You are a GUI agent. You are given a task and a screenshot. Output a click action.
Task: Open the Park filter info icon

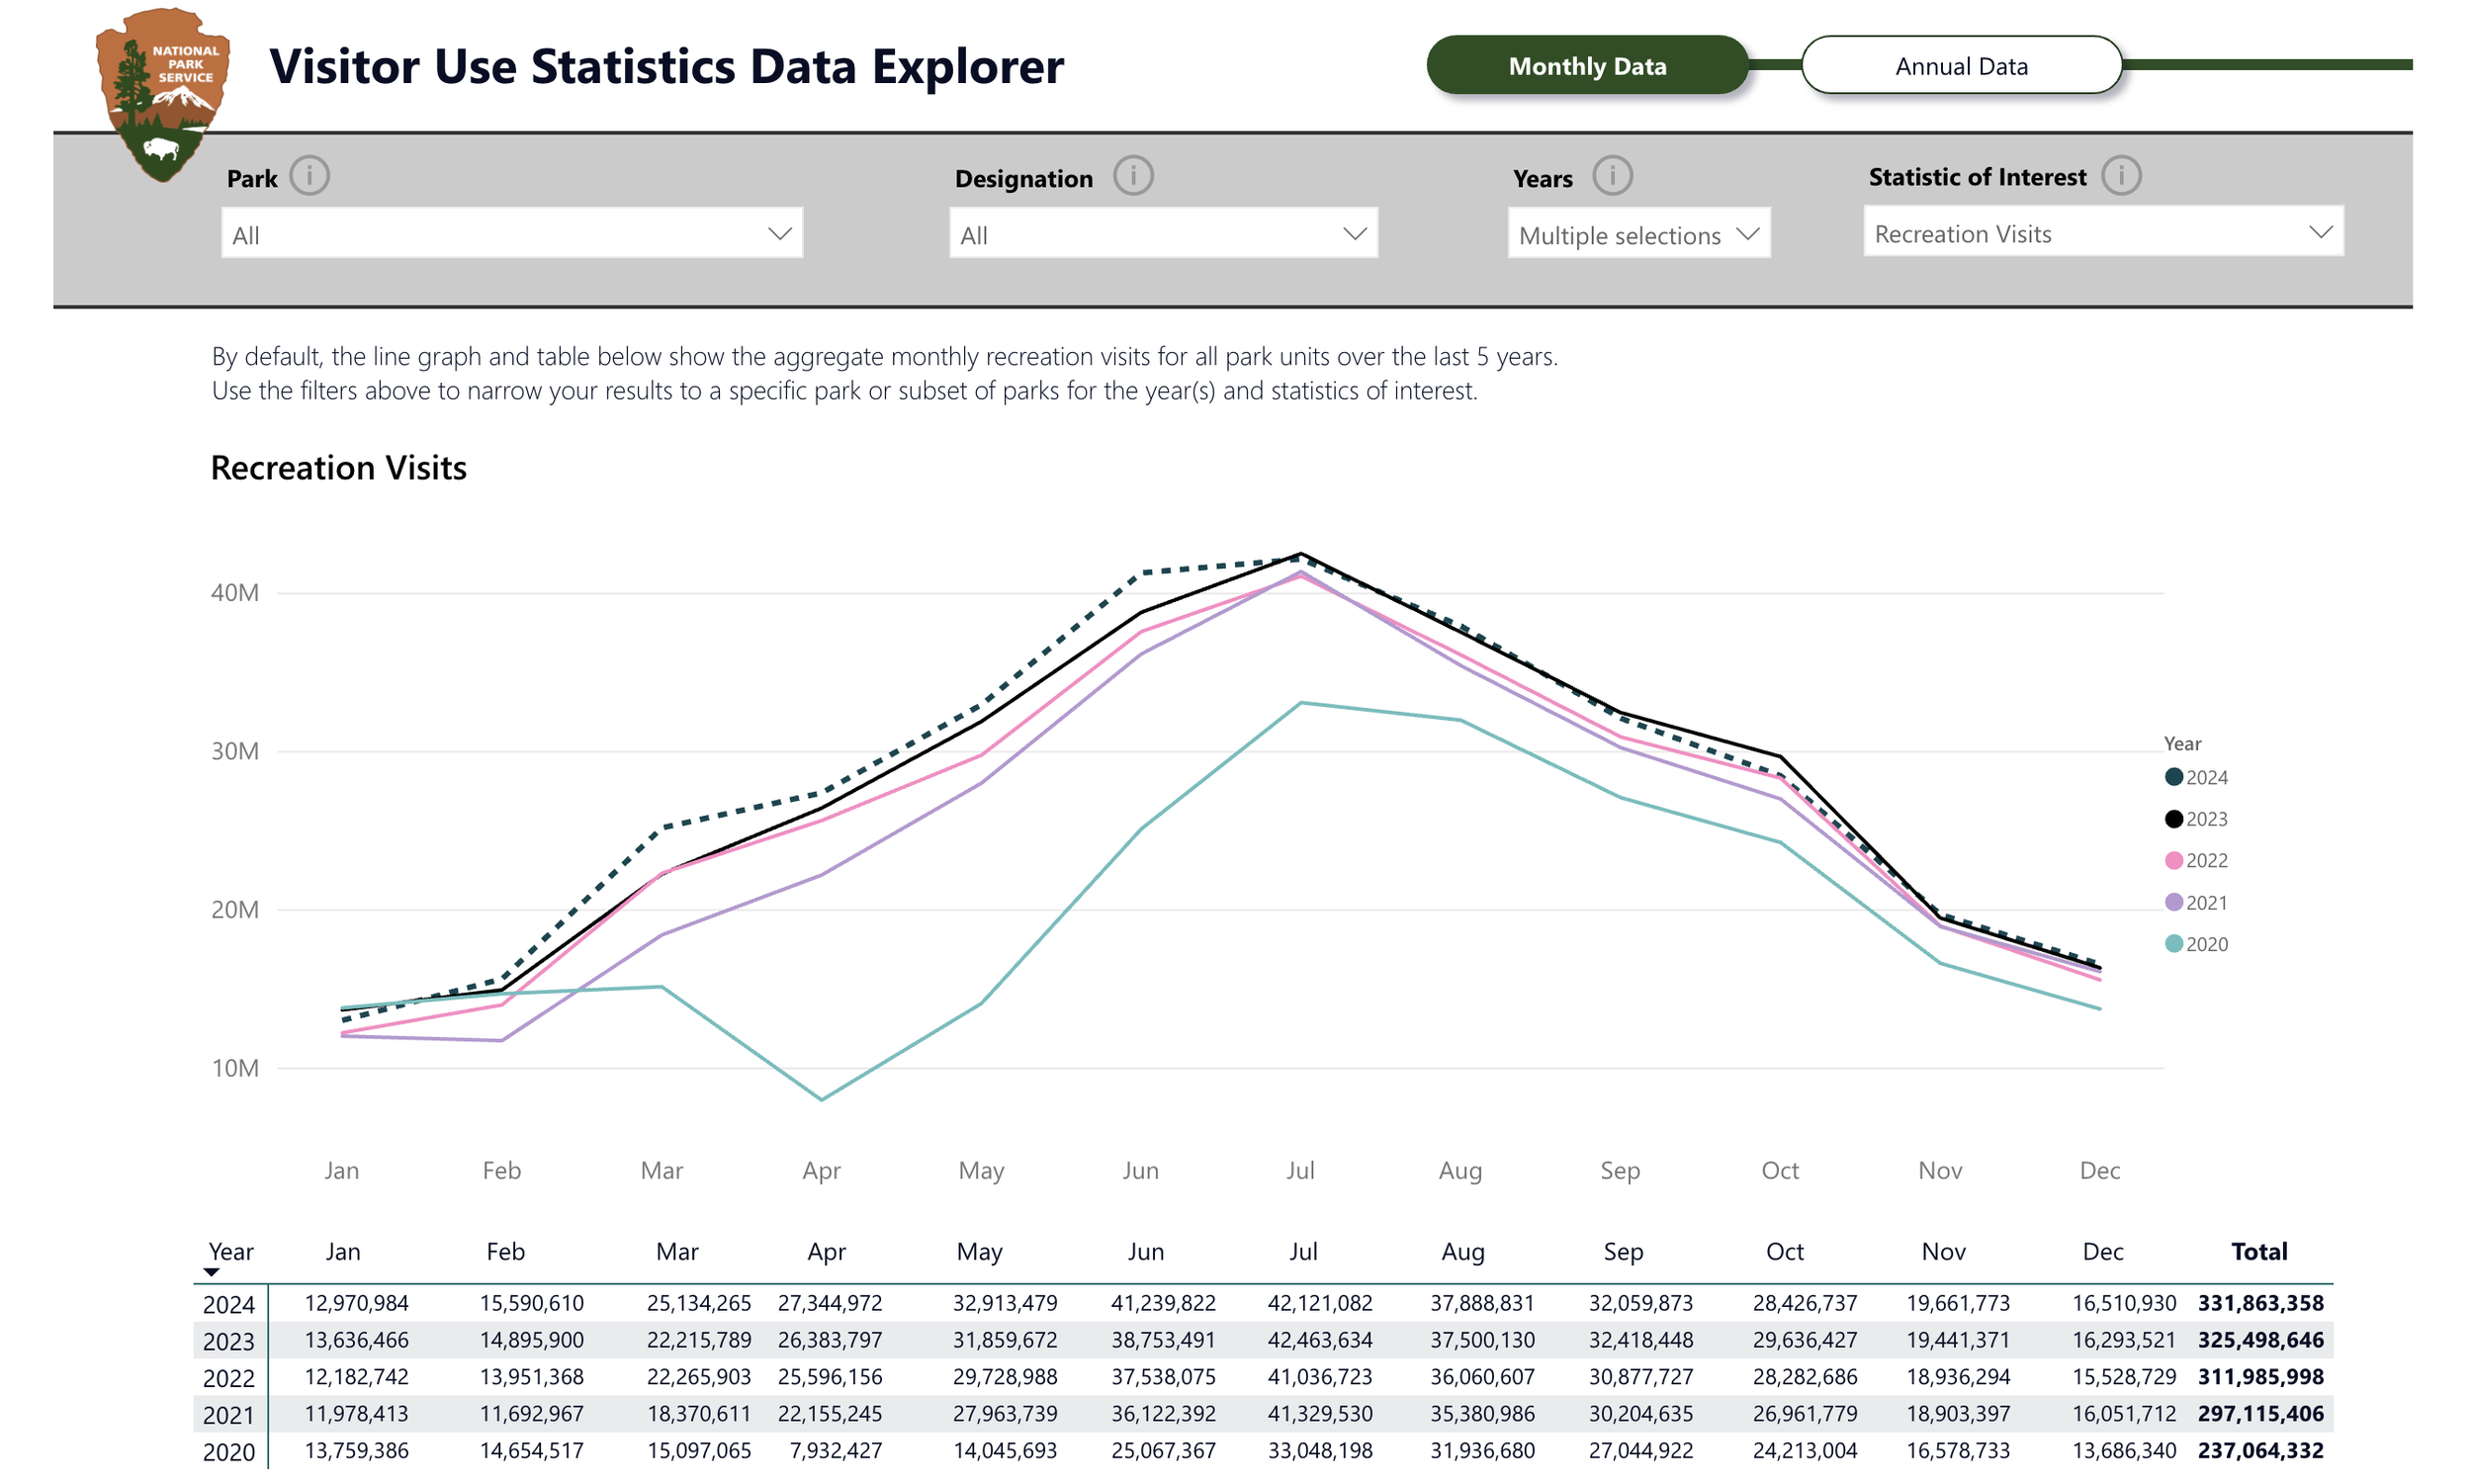(x=309, y=176)
